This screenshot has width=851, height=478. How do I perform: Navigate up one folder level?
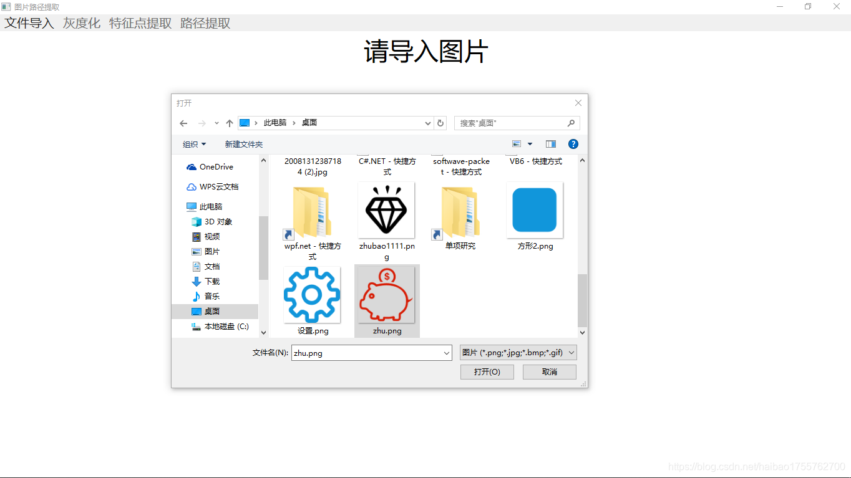229,123
